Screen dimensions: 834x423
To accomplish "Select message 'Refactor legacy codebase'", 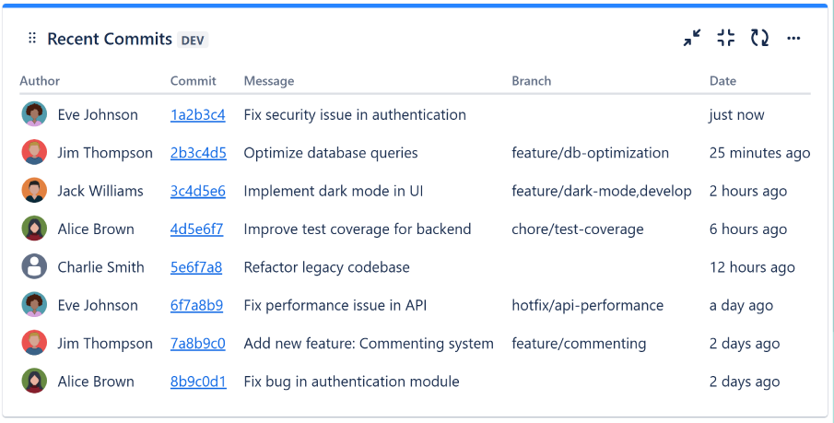I will coord(326,267).
